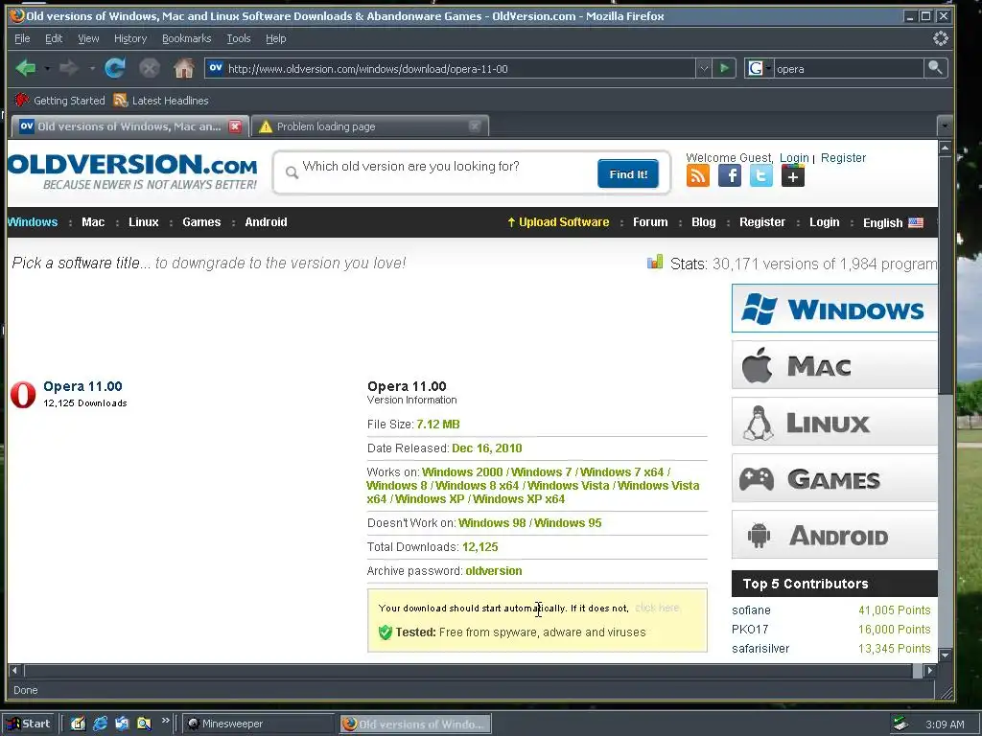Click the green Go arrow beside URL
982x736 pixels.
click(x=724, y=68)
